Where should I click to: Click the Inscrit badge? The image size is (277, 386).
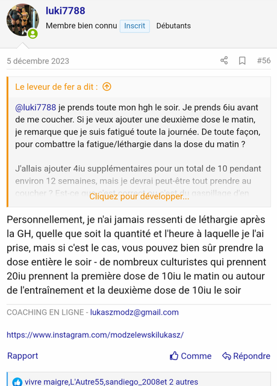click(135, 26)
